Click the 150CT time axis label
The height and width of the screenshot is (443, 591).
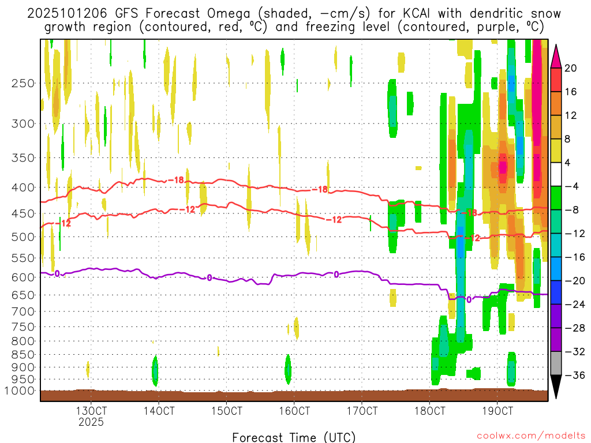(x=226, y=411)
